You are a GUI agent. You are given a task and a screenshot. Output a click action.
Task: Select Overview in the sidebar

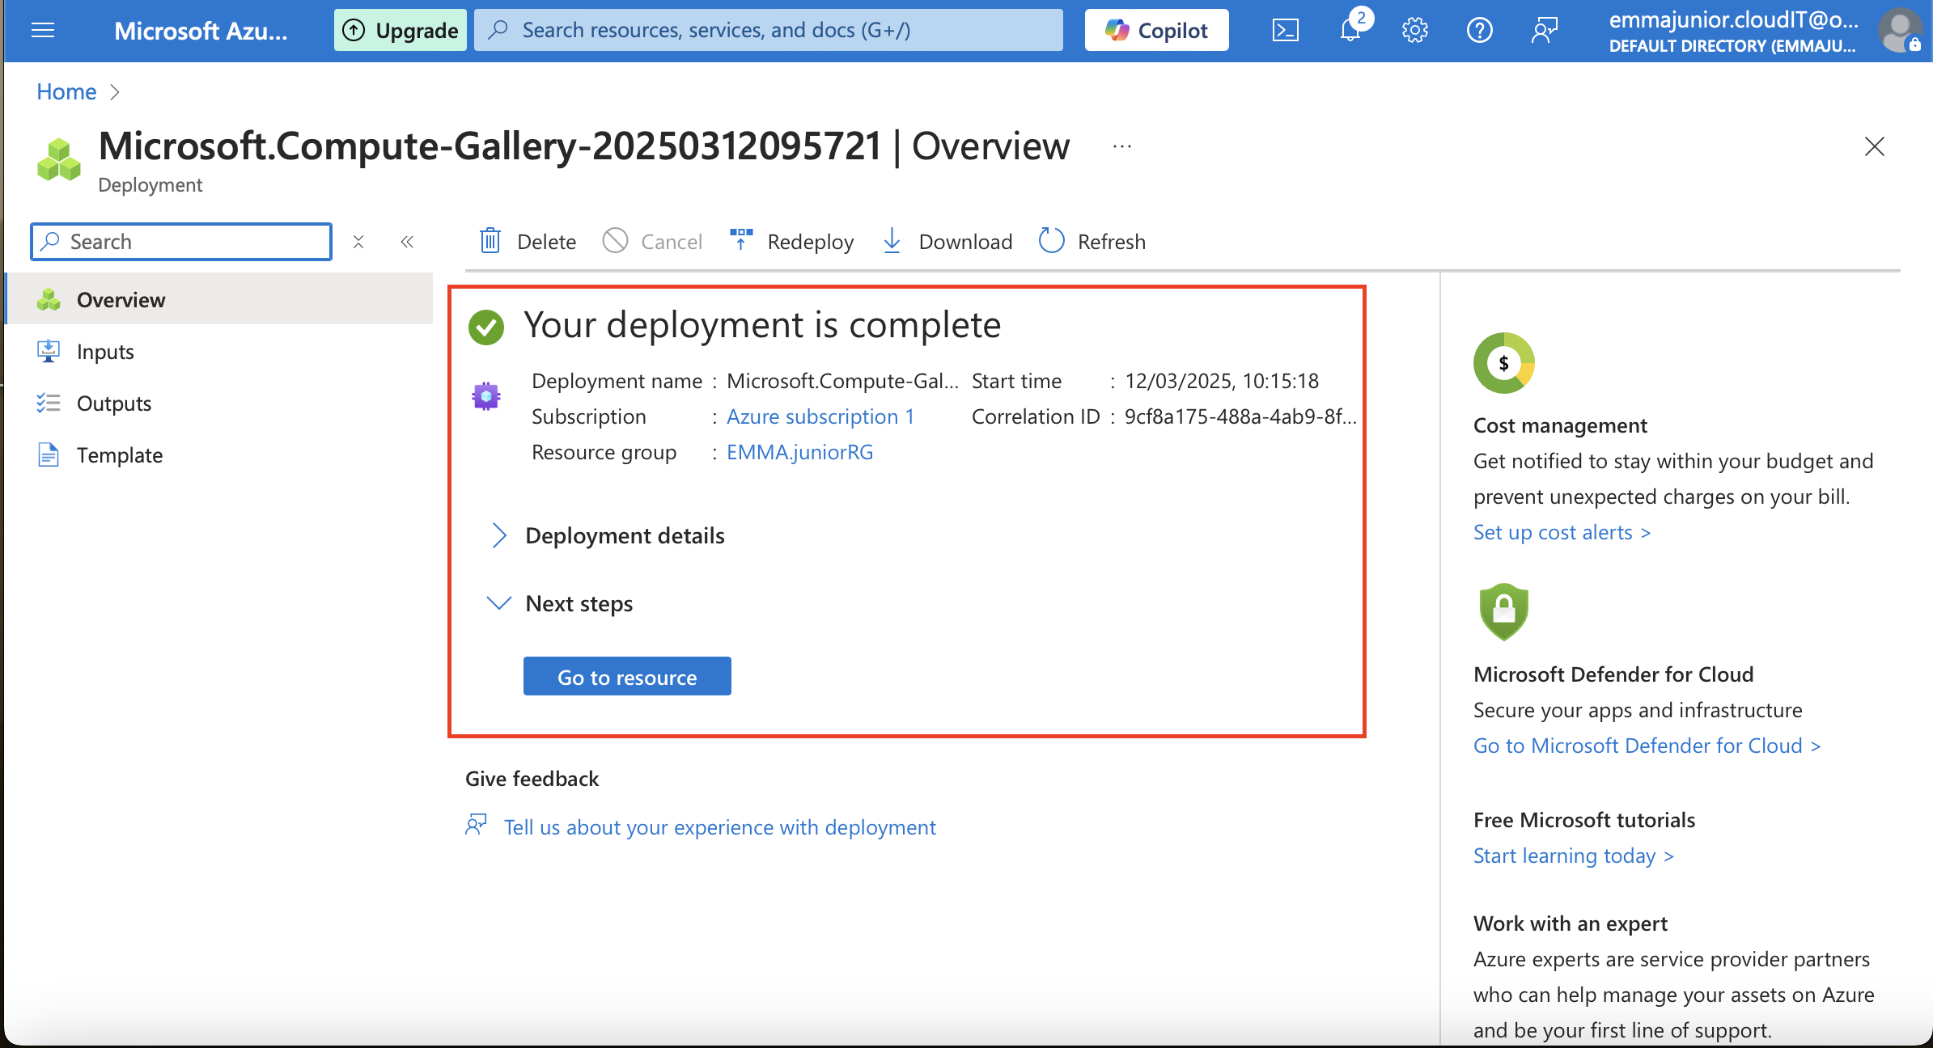coord(220,299)
